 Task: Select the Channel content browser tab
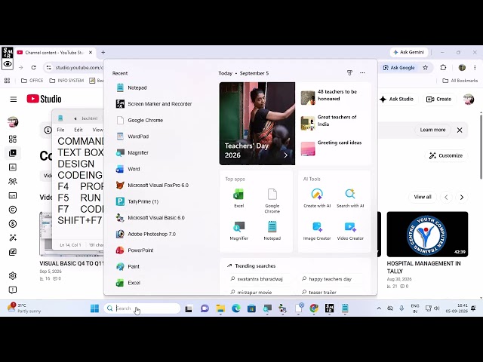(55, 53)
